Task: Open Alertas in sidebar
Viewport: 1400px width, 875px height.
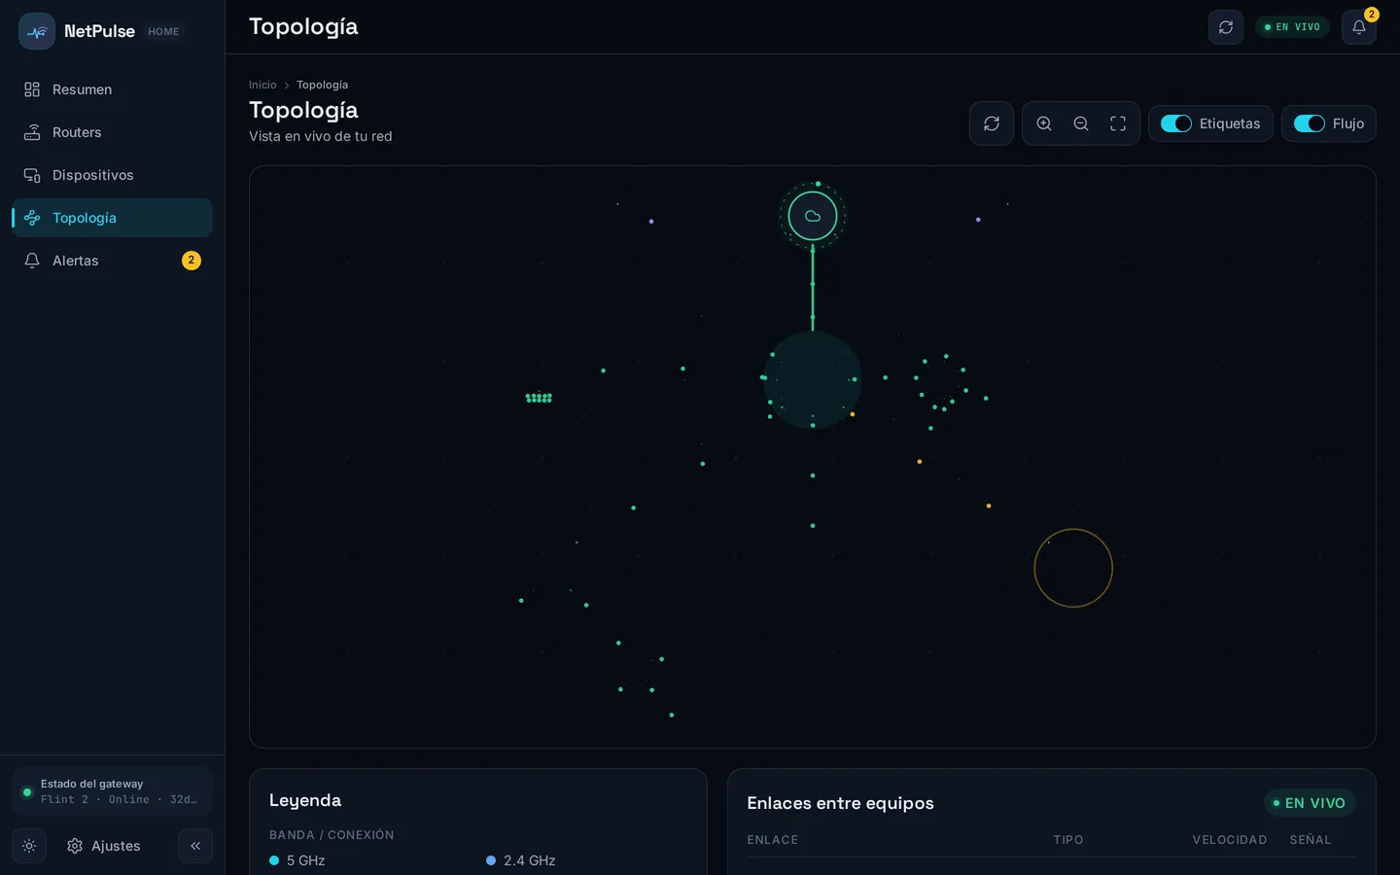Action: tap(112, 261)
